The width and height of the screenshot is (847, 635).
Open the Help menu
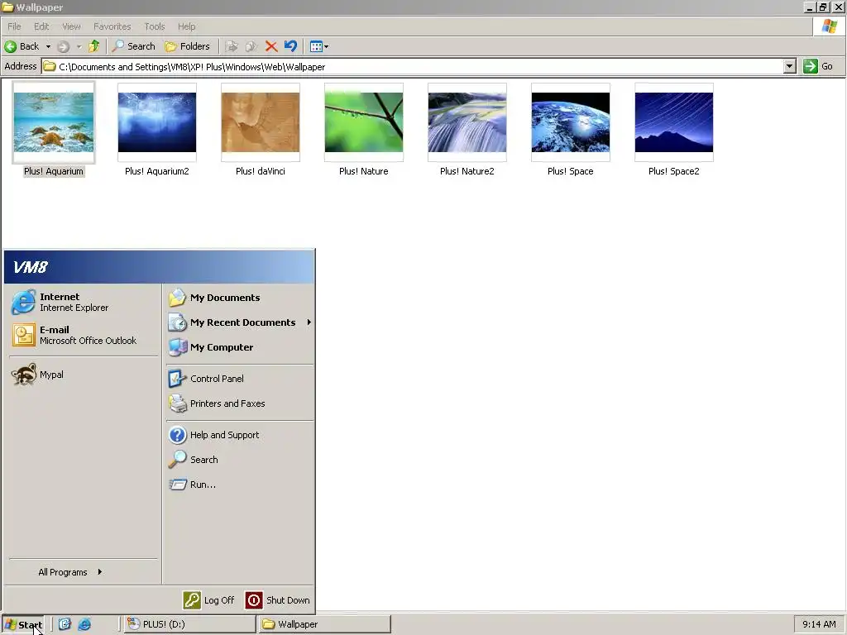(x=186, y=26)
